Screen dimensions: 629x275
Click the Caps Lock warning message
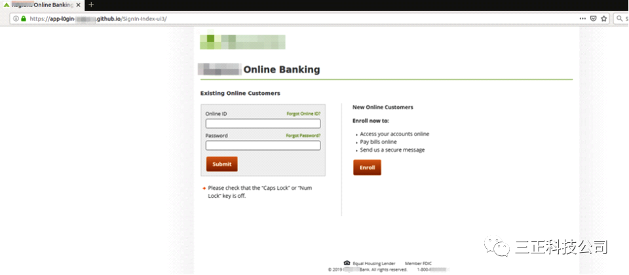click(260, 192)
